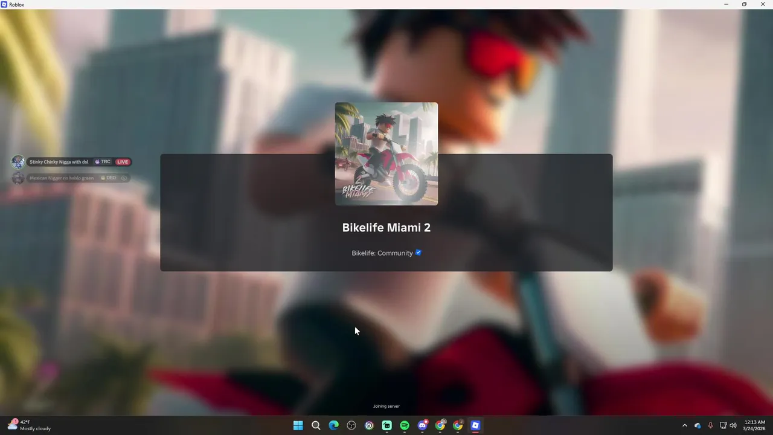Click the Bikelife Miami 2 title text

pyautogui.click(x=386, y=228)
